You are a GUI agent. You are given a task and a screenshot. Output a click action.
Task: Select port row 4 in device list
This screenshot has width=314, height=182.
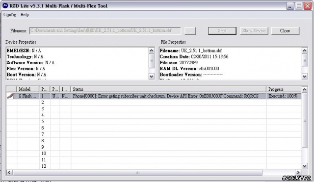154,115
